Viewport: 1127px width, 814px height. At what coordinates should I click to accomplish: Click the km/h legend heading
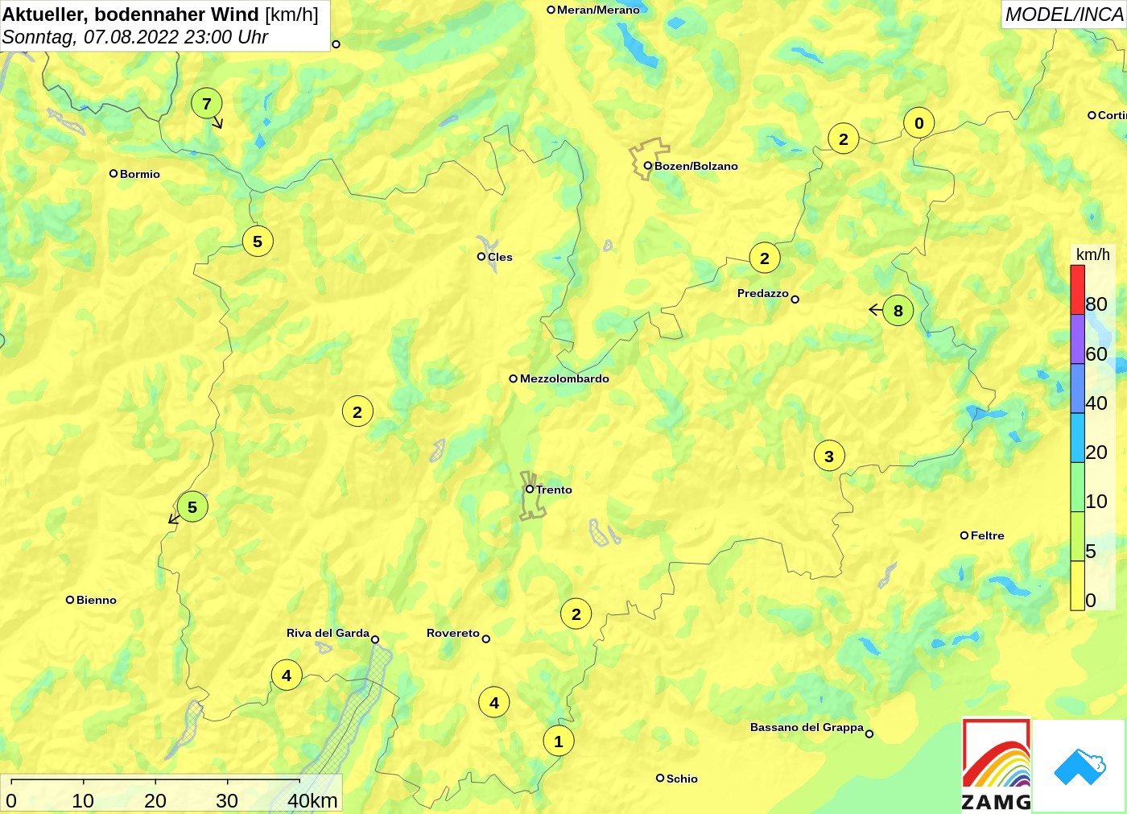(x=1093, y=254)
